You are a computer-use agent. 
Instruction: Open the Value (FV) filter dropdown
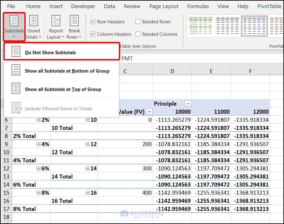[x=149, y=112]
